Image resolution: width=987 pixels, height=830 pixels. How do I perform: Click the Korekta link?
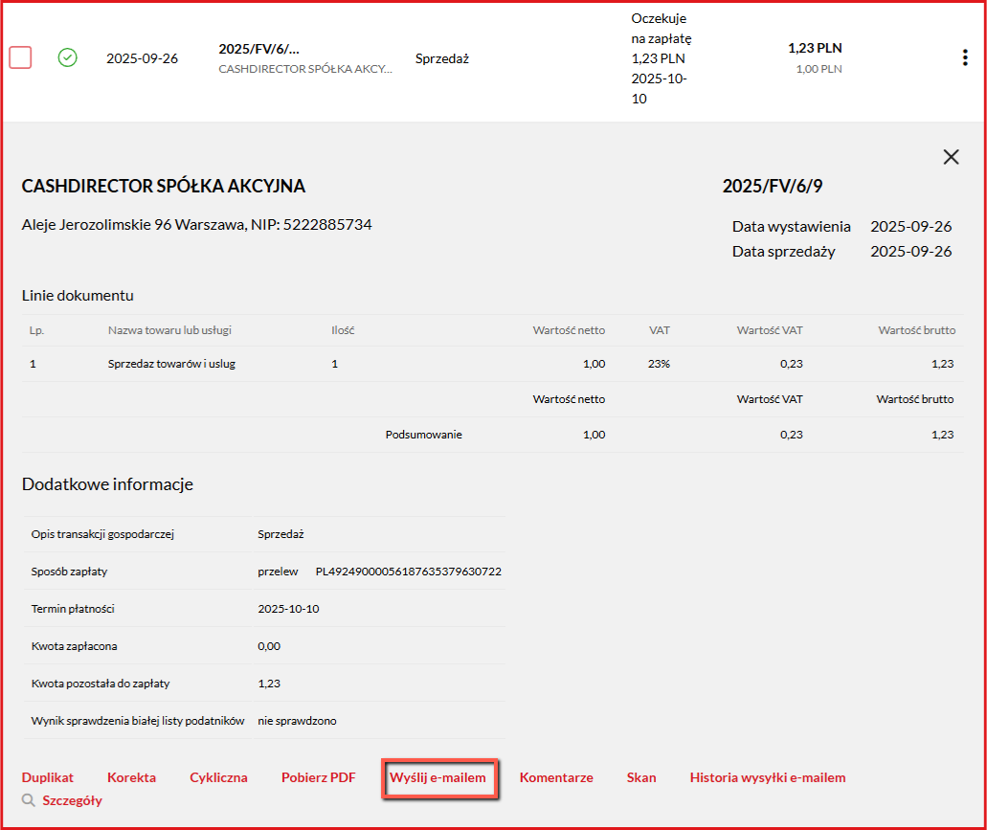pyautogui.click(x=131, y=777)
